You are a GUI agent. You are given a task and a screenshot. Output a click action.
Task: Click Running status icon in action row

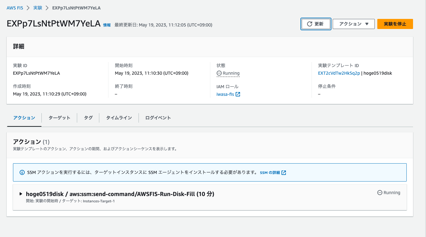coord(380,193)
